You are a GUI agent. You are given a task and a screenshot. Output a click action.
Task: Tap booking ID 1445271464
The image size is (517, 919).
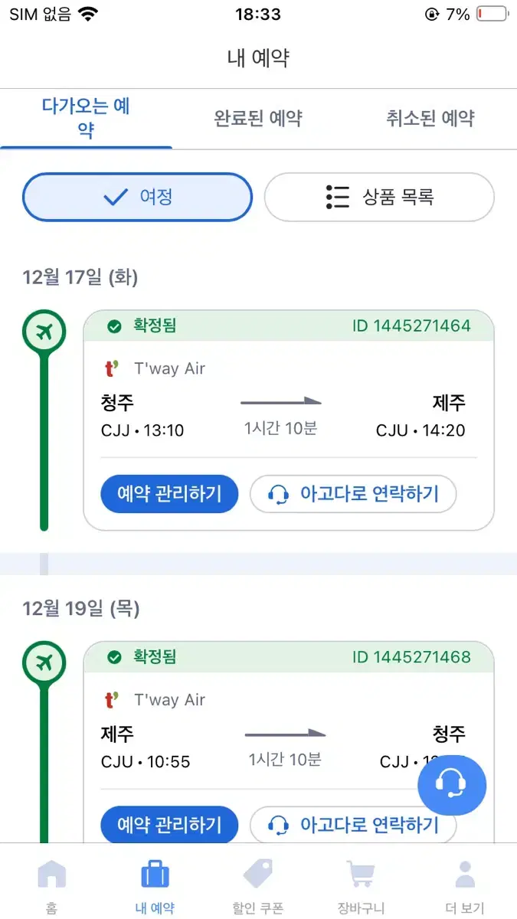[411, 326]
